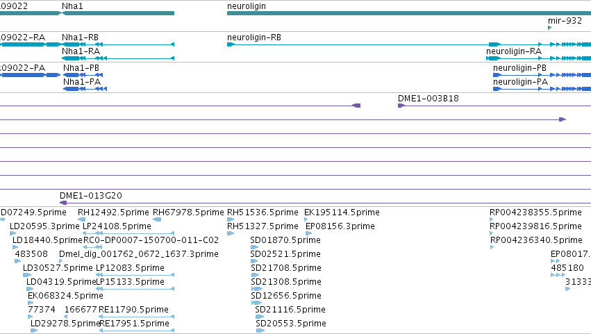Select transcript Nha1-RB label

point(80,37)
